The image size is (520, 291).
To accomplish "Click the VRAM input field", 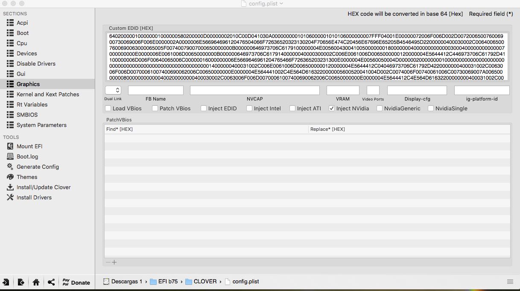I will pos(343,90).
